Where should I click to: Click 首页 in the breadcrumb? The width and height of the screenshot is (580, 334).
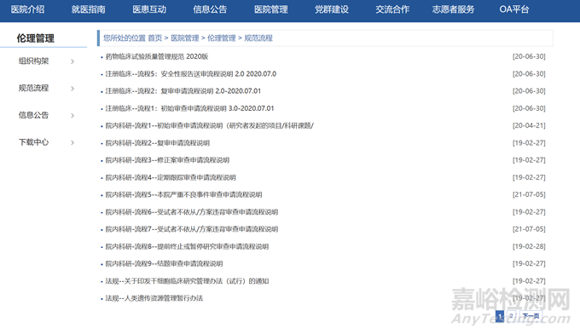point(155,38)
